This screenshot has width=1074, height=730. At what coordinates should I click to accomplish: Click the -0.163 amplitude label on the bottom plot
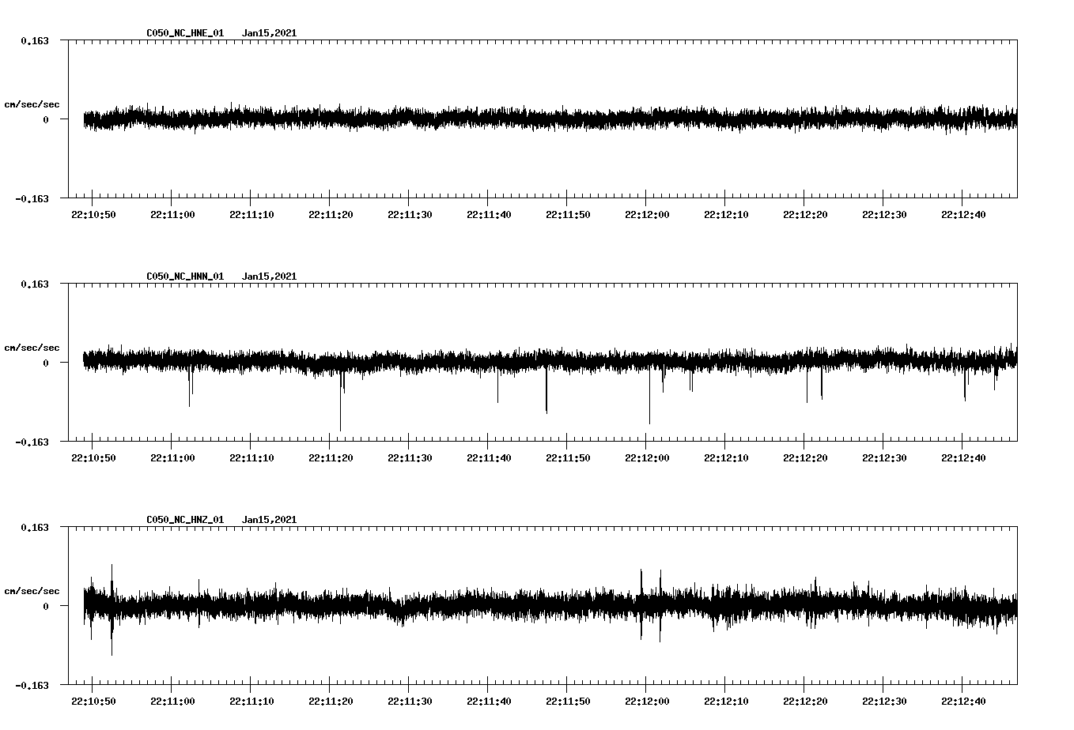(32, 687)
